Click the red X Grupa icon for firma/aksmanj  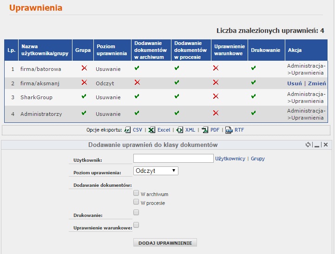coord(84,82)
